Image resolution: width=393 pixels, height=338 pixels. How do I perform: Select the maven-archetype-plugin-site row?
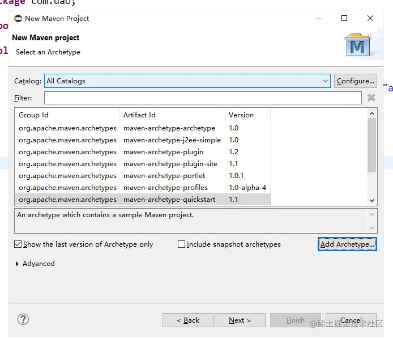143,163
